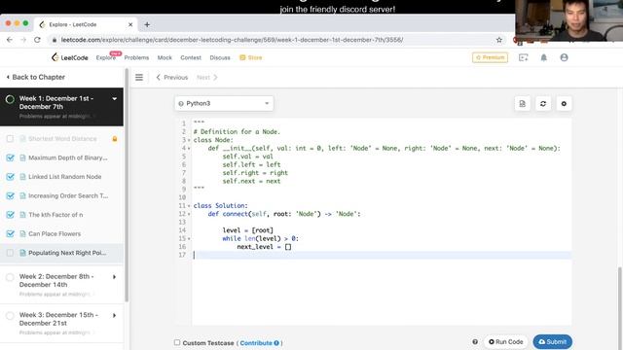The height and width of the screenshot is (350, 623).
Task: Open Increasing Order Search T... problem
Action: tap(68, 196)
